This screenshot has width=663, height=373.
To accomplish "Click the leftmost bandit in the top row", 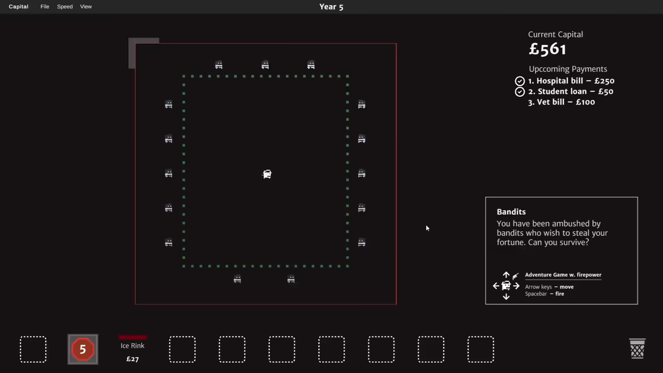I will point(219,65).
